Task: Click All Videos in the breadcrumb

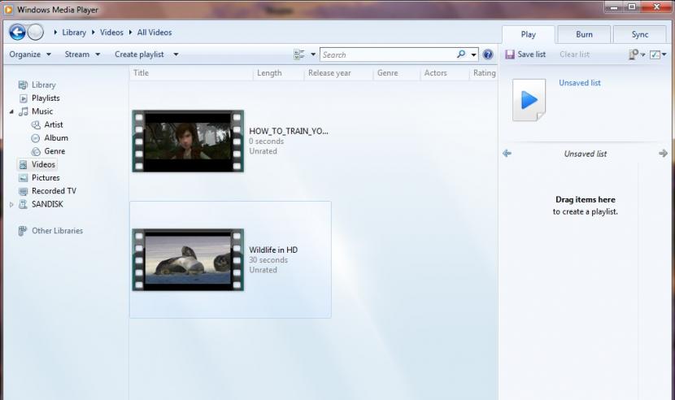Action: [x=154, y=33]
